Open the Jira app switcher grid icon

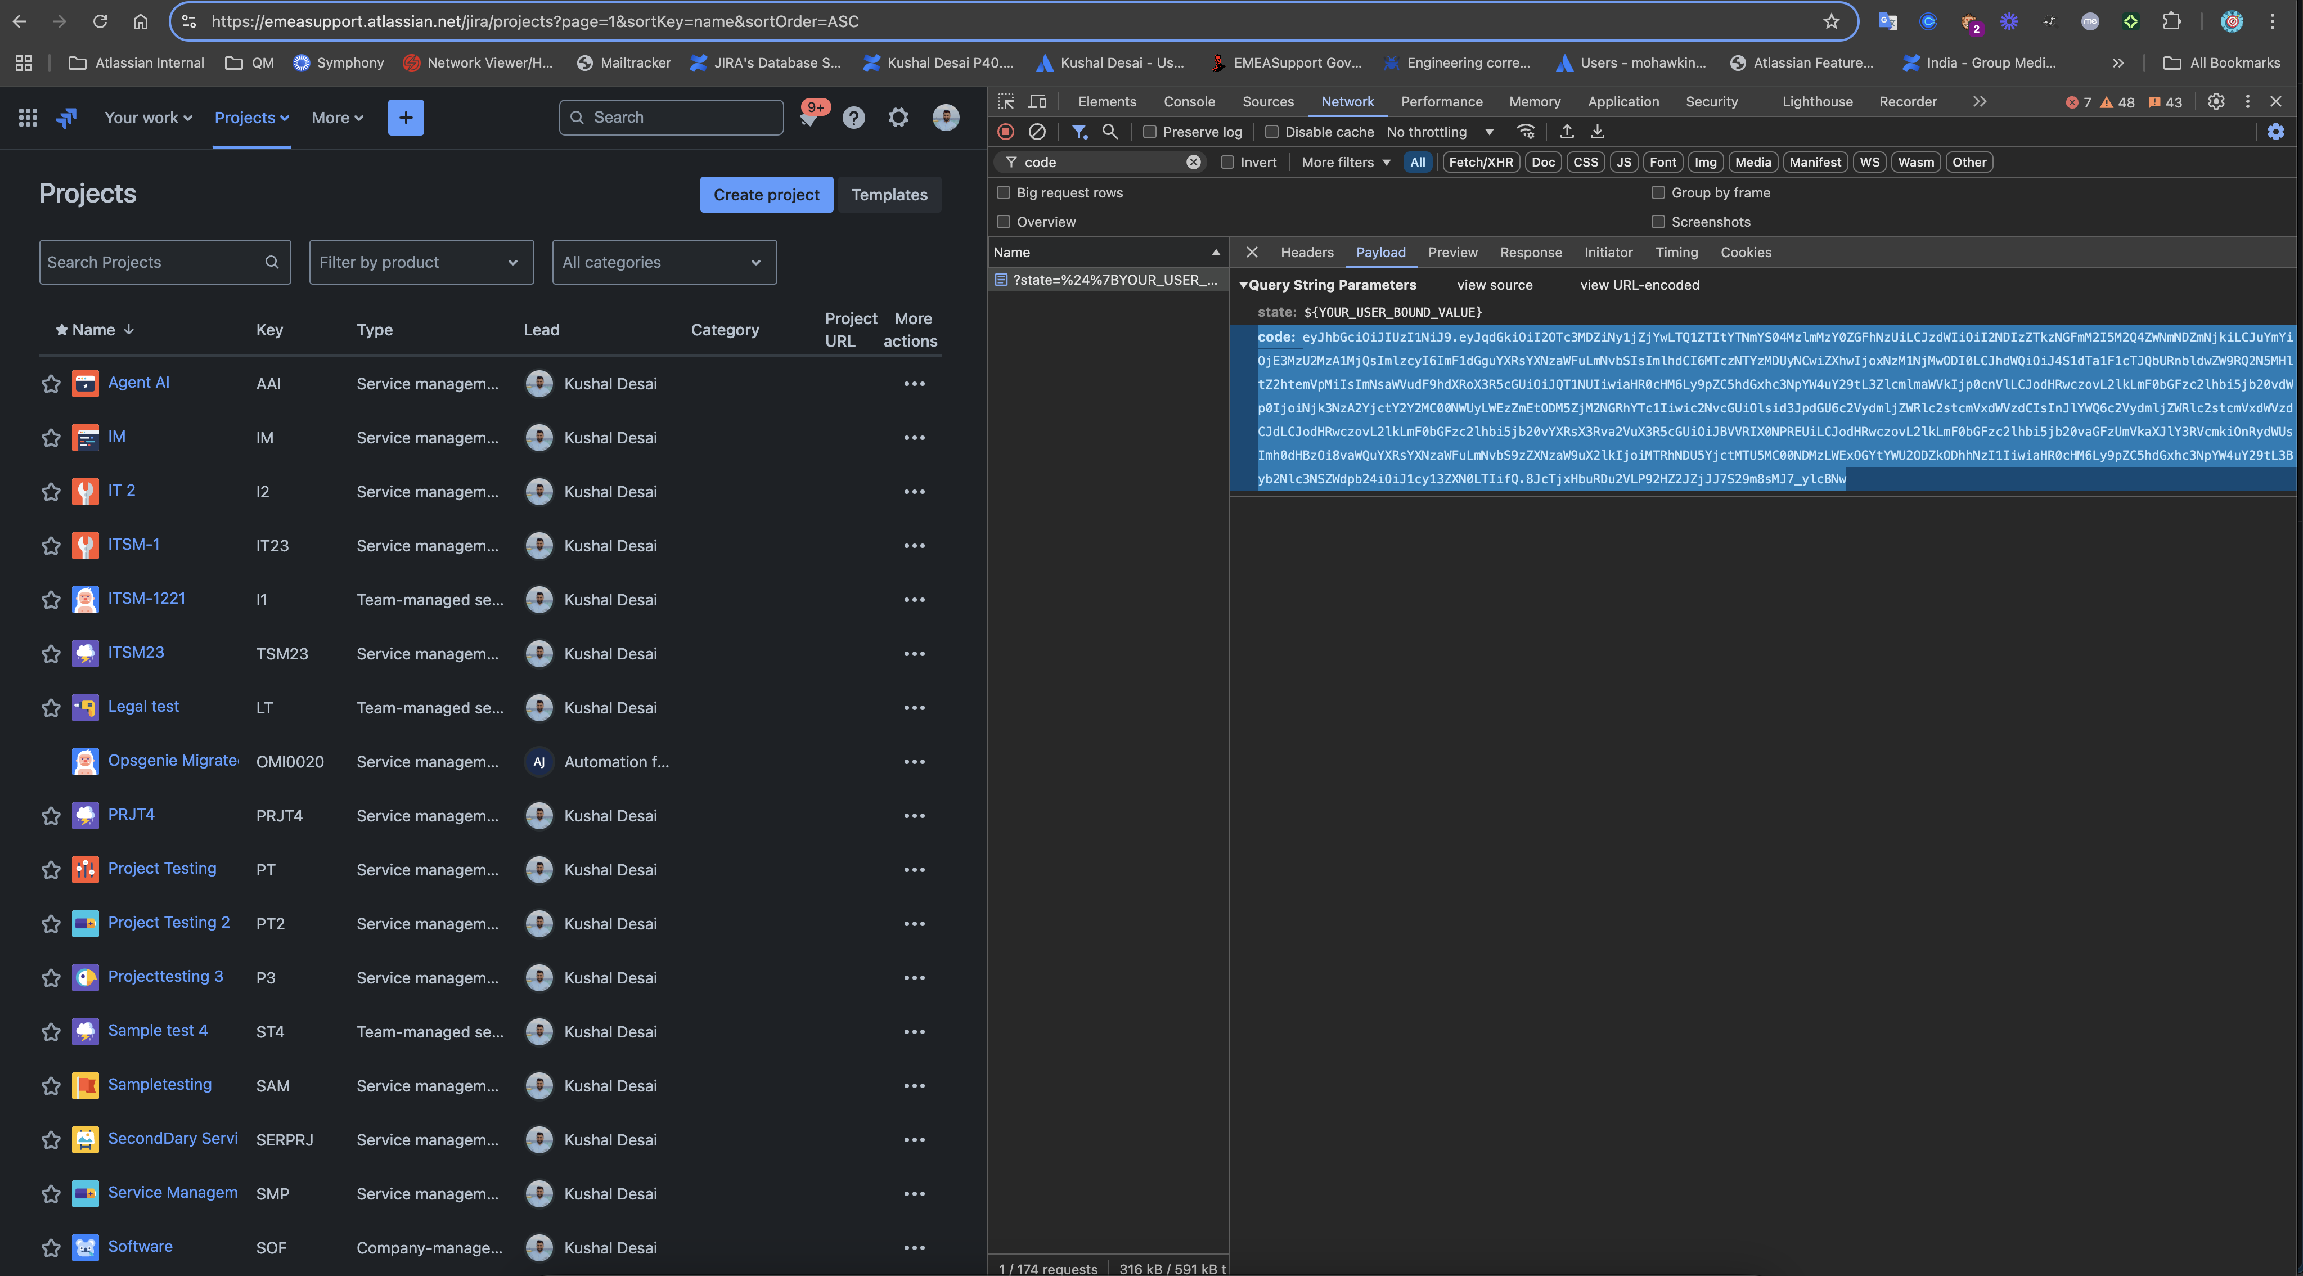click(x=28, y=117)
